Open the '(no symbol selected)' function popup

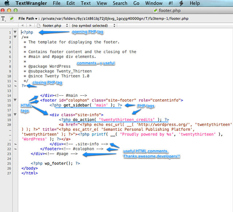93,26
